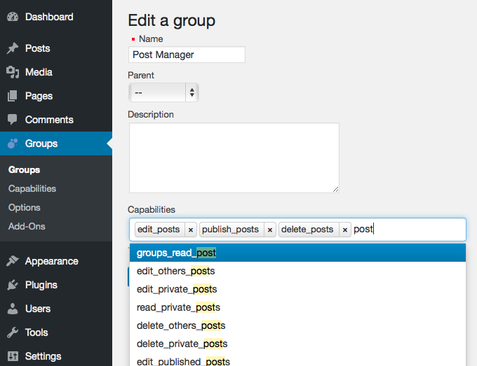Viewport: 477px width, 366px height.
Task: Remove the delete_posts capability tag
Action: (345, 230)
